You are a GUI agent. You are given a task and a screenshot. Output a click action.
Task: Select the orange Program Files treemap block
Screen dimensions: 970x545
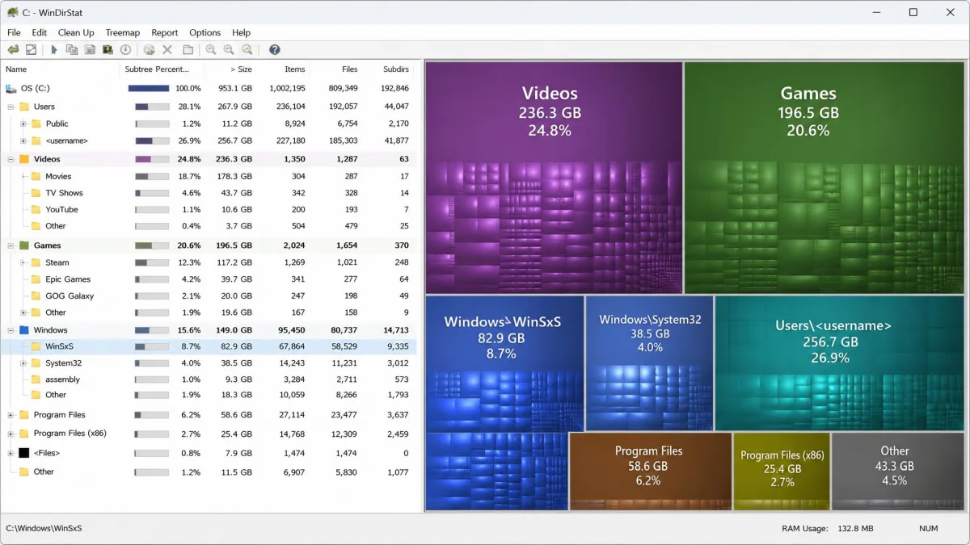650,471
